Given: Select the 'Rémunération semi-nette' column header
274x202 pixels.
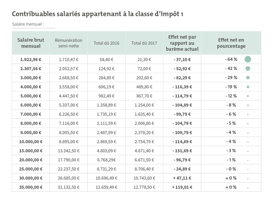Looking at the screenshot, I should tap(68, 43).
